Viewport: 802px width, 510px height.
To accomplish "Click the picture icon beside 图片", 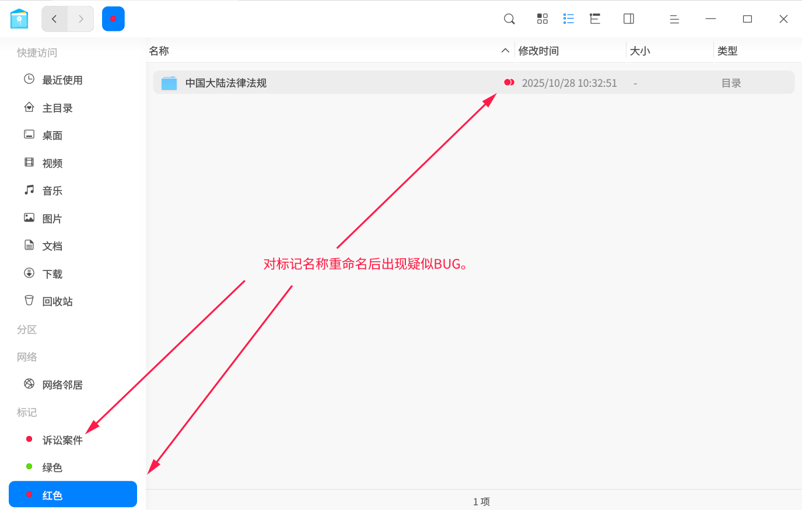I will point(29,217).
